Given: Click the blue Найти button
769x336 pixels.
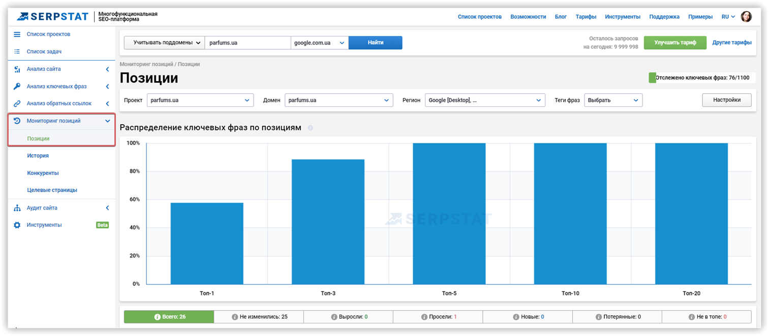Looking at the screenshot, I should click(376, 43).
